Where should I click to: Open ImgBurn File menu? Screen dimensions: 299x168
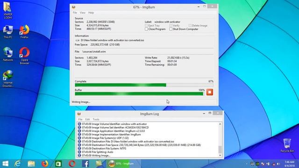75,13
